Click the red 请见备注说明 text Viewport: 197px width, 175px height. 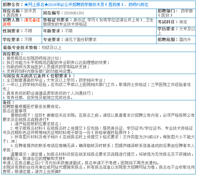tap(21, 22)
